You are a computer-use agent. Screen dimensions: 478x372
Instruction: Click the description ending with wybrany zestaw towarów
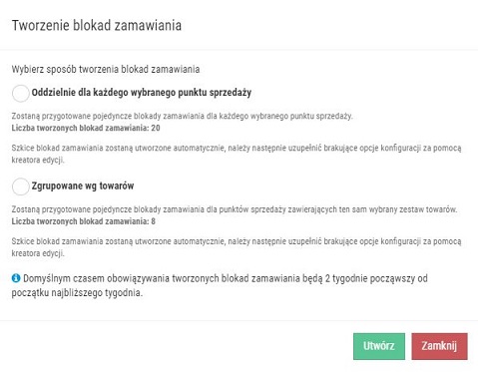(x=235, y=209)
